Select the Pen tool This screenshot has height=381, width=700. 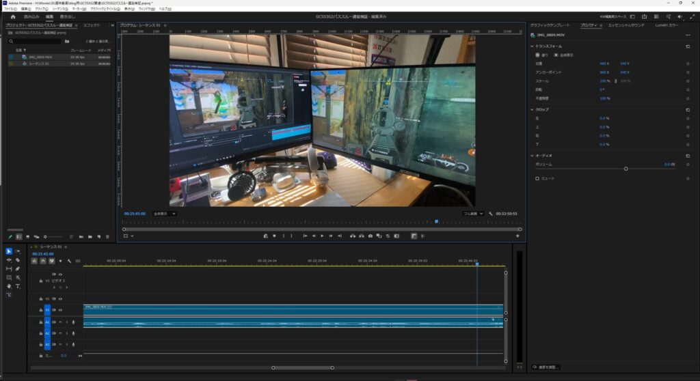click(x=18, y=268)
